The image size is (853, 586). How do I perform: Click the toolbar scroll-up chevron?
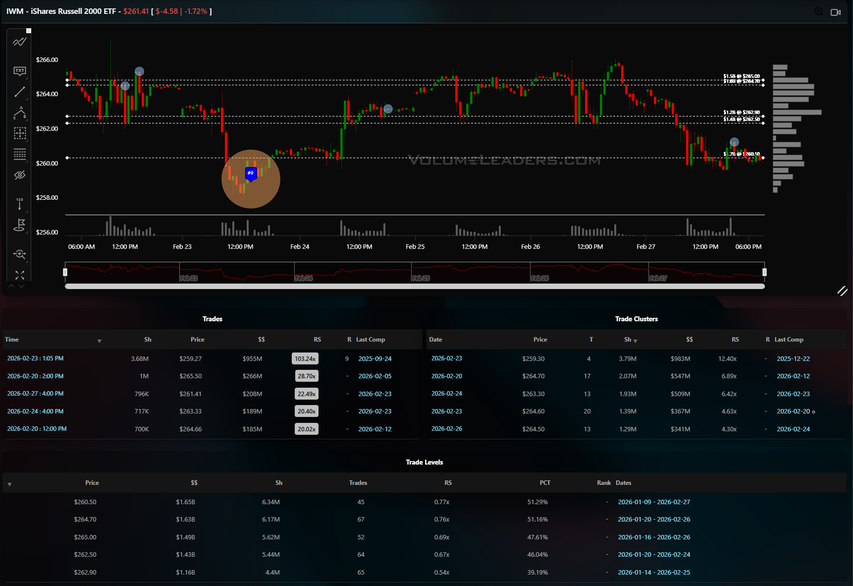tap(11, 286)
